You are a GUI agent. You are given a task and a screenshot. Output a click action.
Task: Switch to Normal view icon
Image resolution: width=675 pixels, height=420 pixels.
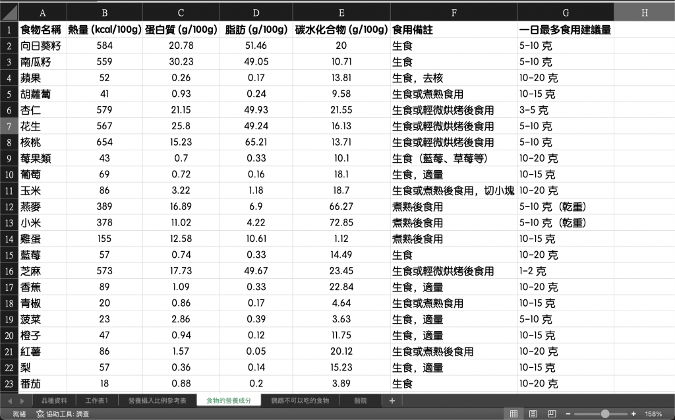[514, 413]
